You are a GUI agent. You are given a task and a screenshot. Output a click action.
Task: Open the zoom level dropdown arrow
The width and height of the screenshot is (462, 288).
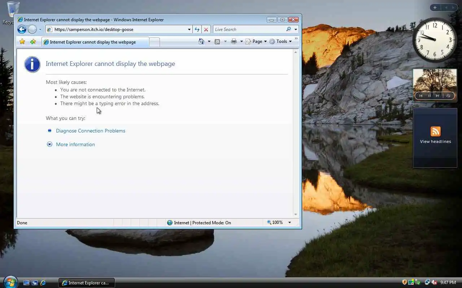coord(289,222)
